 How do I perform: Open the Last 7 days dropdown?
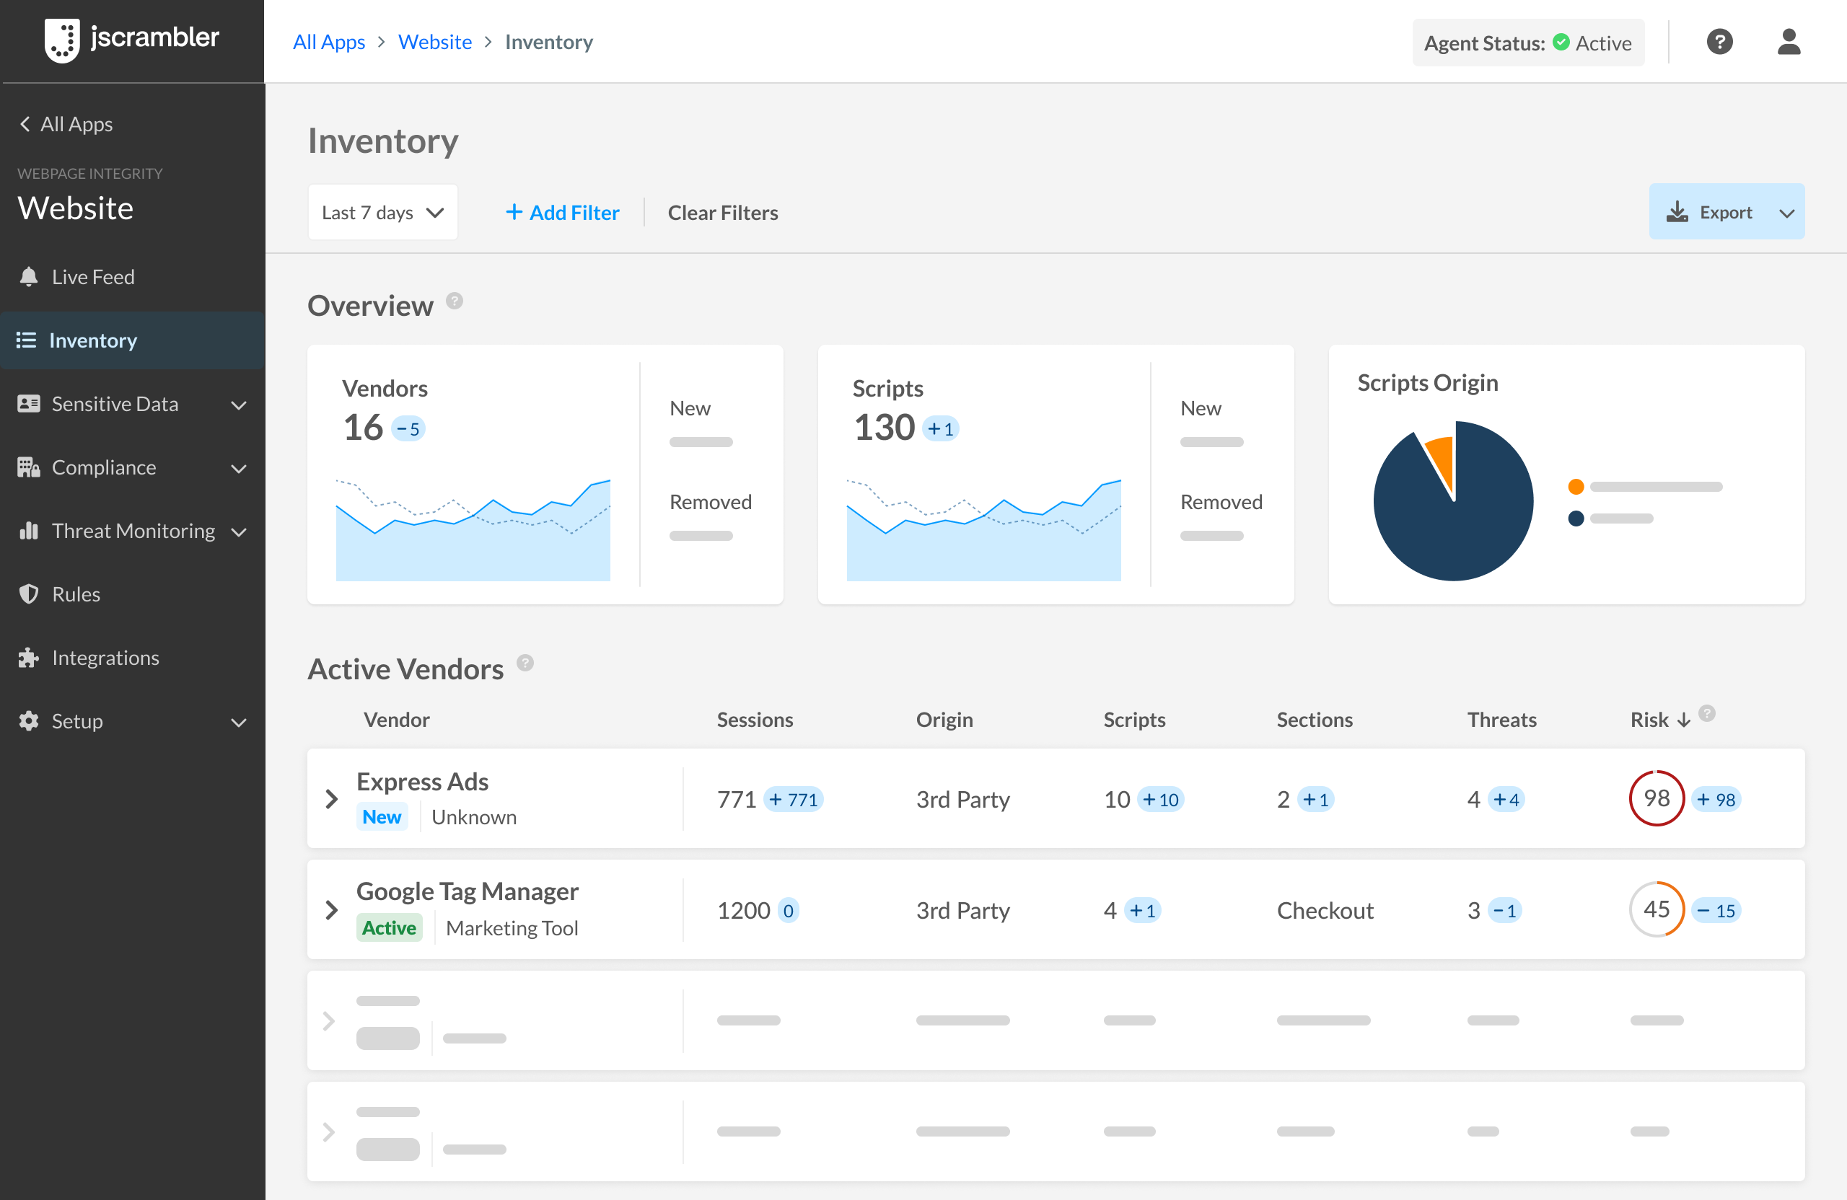click(x=382, y=213)
